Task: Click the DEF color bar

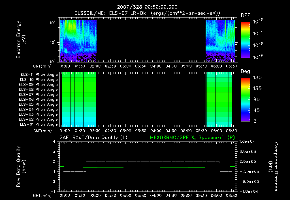Action: click(245, 40)
